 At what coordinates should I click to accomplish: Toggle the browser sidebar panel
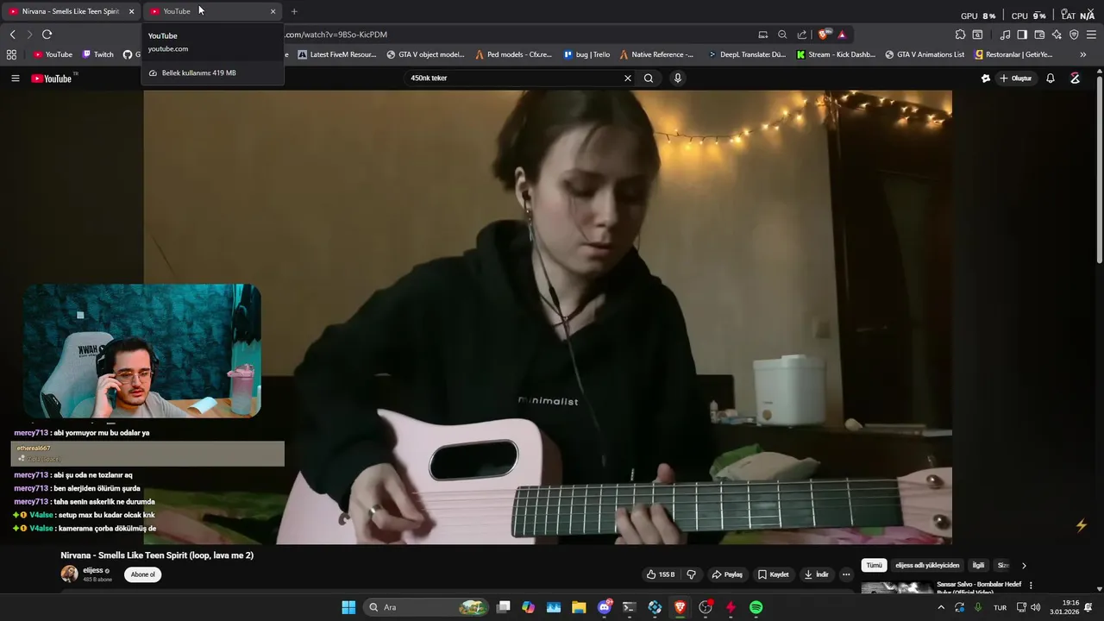pyautogui.click(x=1022, y=34)
